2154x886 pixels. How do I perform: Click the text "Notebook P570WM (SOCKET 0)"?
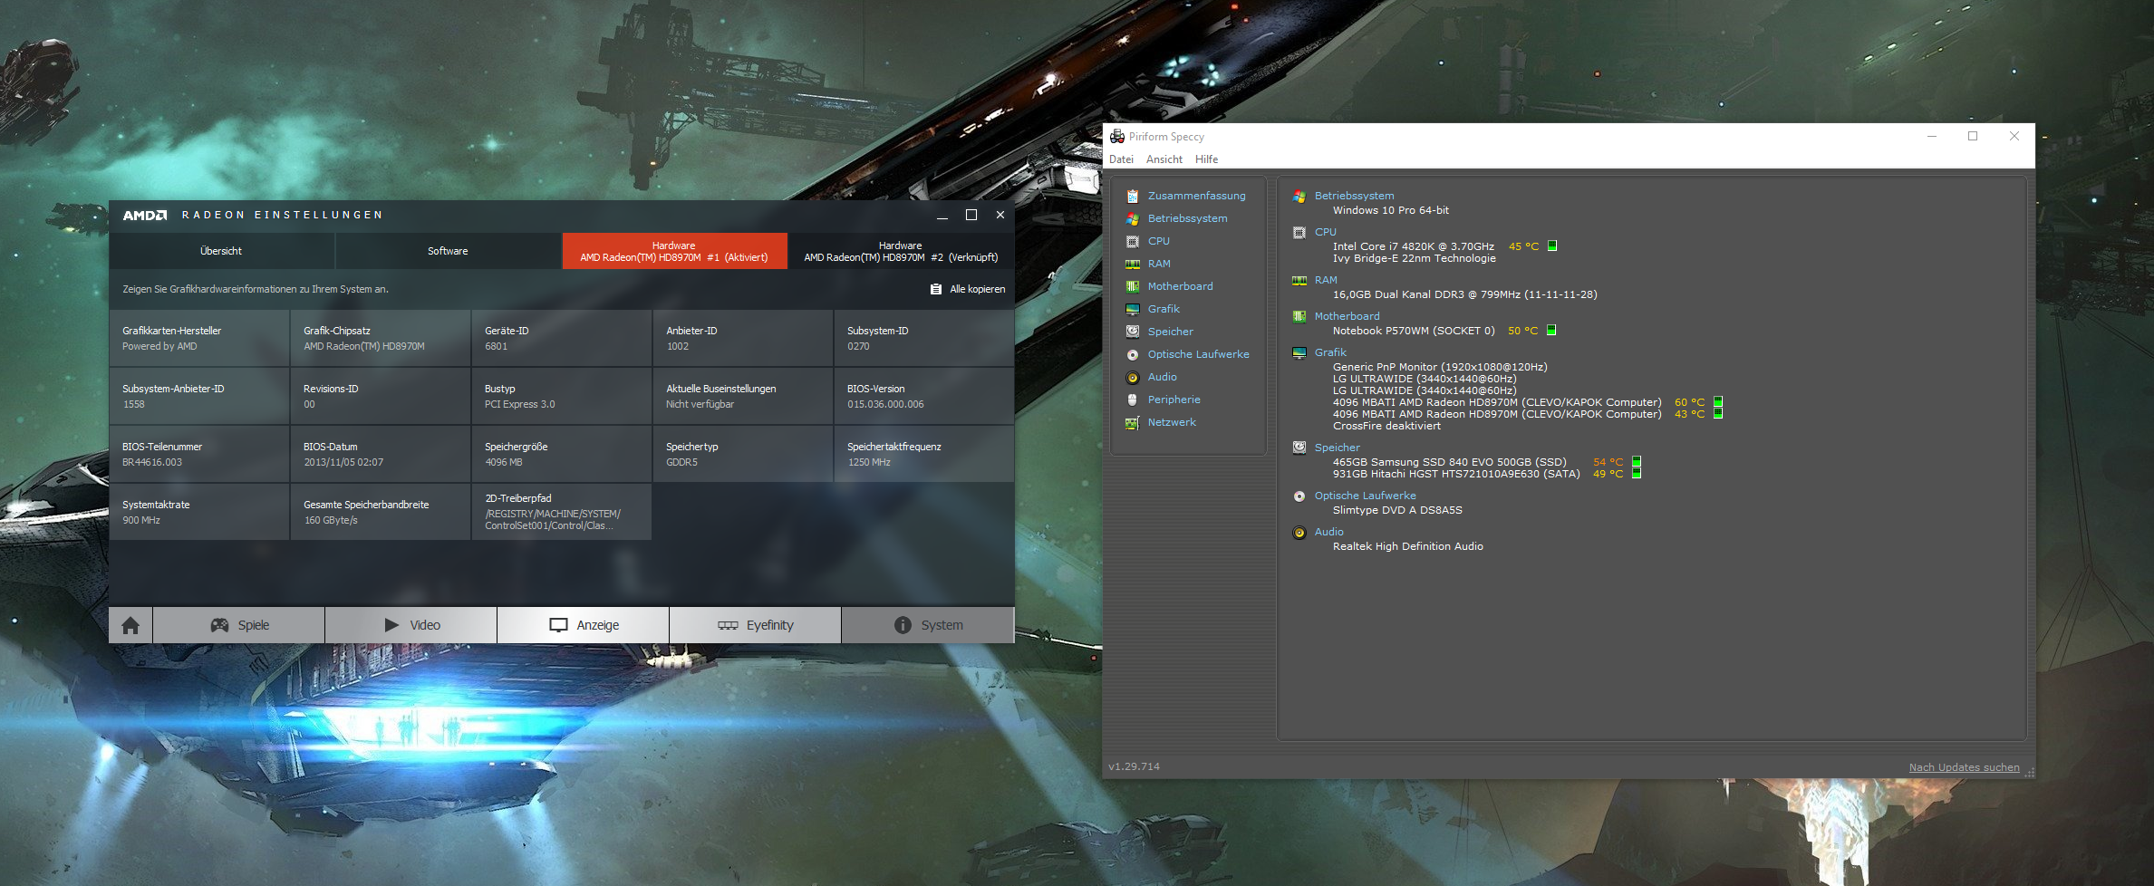1414,331
